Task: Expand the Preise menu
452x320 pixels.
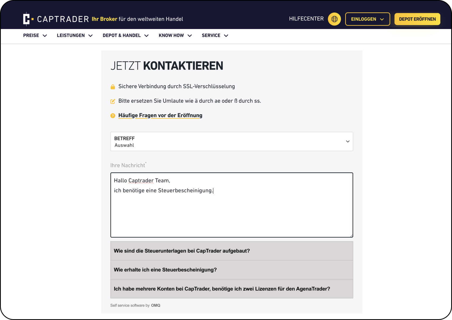Action: 35,35
